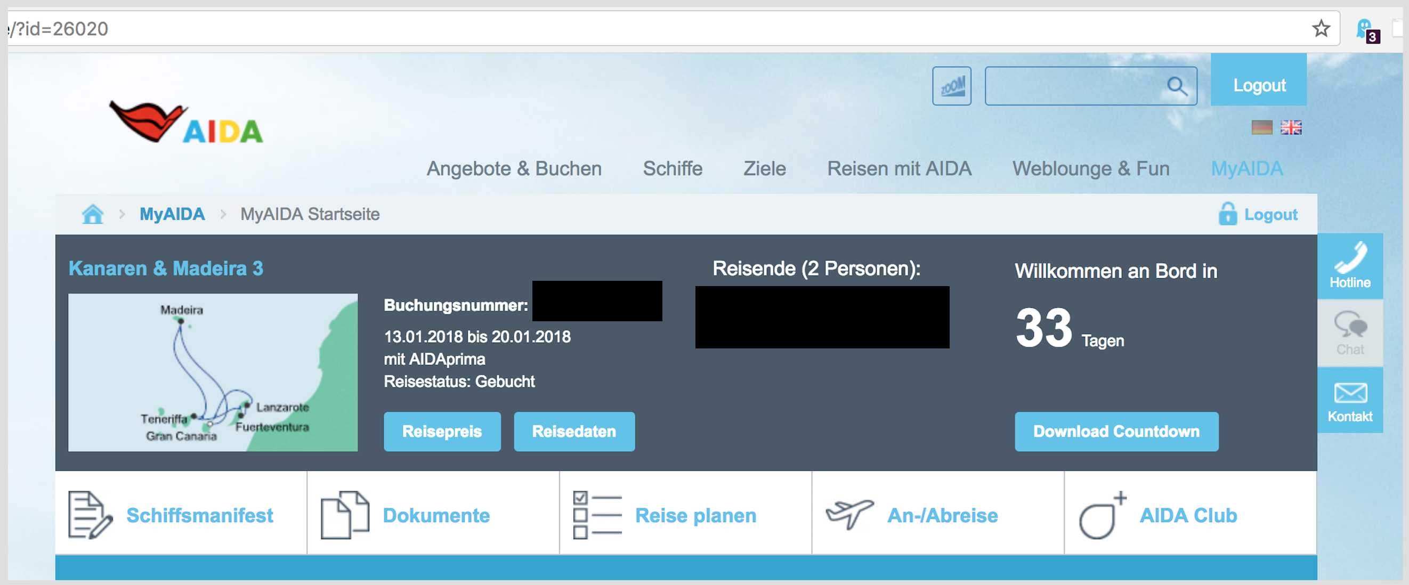The width and height of the screenshot is (1409, 585).
Task: Click the home icon in breadcrumb
Action: pos(92,214)
